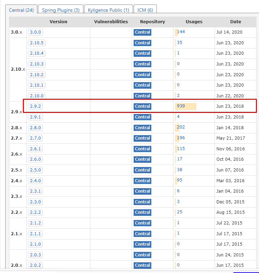Click the Central badge in the 2.2.2 row
Image resolution: width=259 pixels, height=273 pixels.
click(x=142, y=212)
